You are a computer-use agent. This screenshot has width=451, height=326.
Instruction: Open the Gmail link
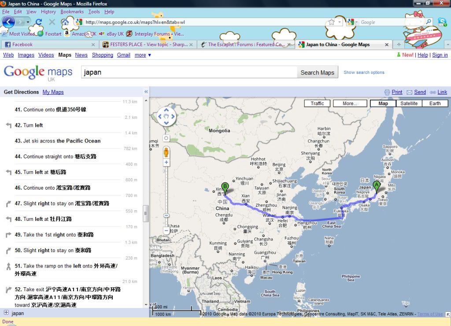pyautogui.click(x=124, y=55)
